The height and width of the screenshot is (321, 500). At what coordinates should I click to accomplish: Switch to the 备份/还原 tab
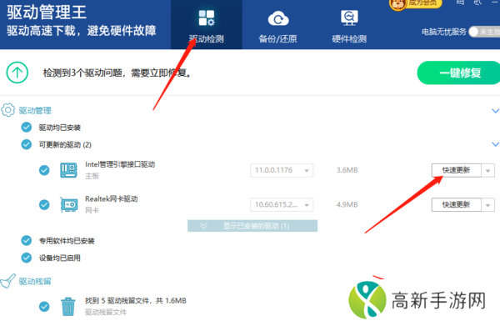click(x=277, y=26)
